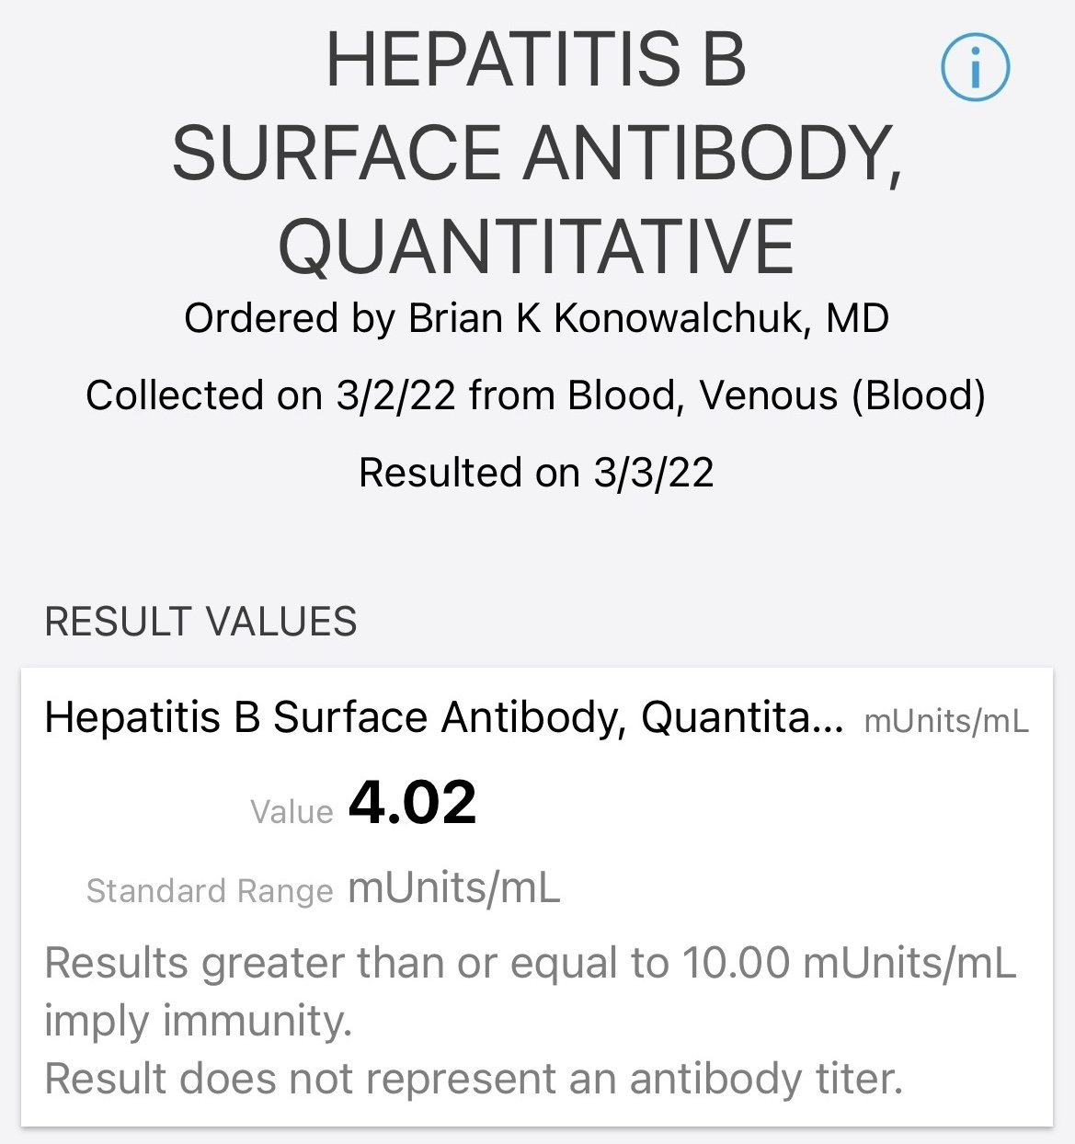Image resolution: width=1075 pixels, height=1144 pixels.
Task: Click the "Result does not represent an antibody titer" note
Action: pyautogui.click(x=474, y=1079)
